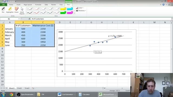Click the chart data point at 300

(x=90, y=46)
